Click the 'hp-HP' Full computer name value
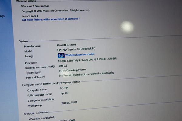This screenshot has width=182, height=121. click(x=65, y=93)
